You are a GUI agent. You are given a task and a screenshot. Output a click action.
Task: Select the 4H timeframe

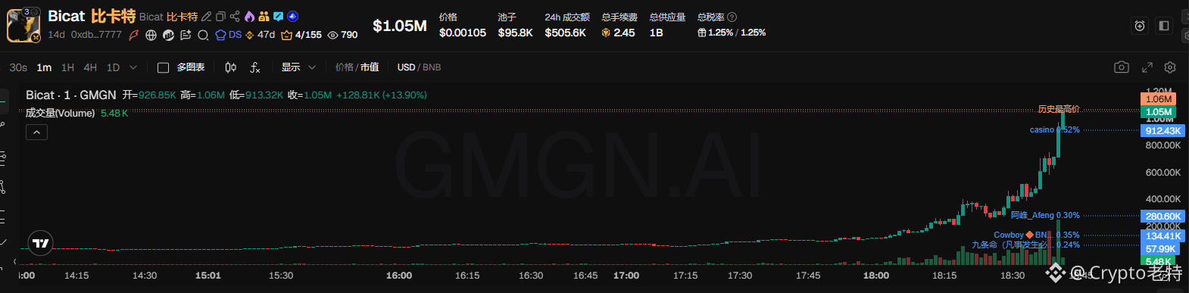[x=90, y=67]
